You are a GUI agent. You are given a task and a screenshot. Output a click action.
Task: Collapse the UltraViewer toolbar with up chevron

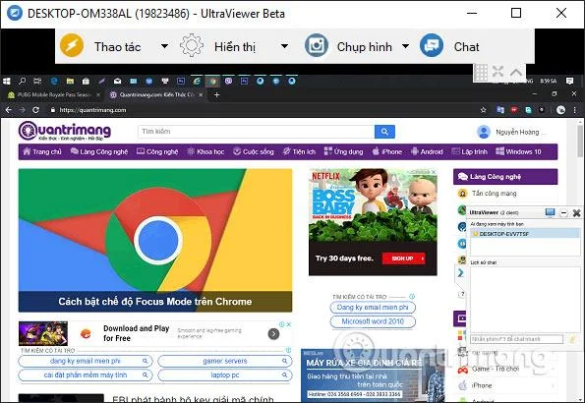516,72
